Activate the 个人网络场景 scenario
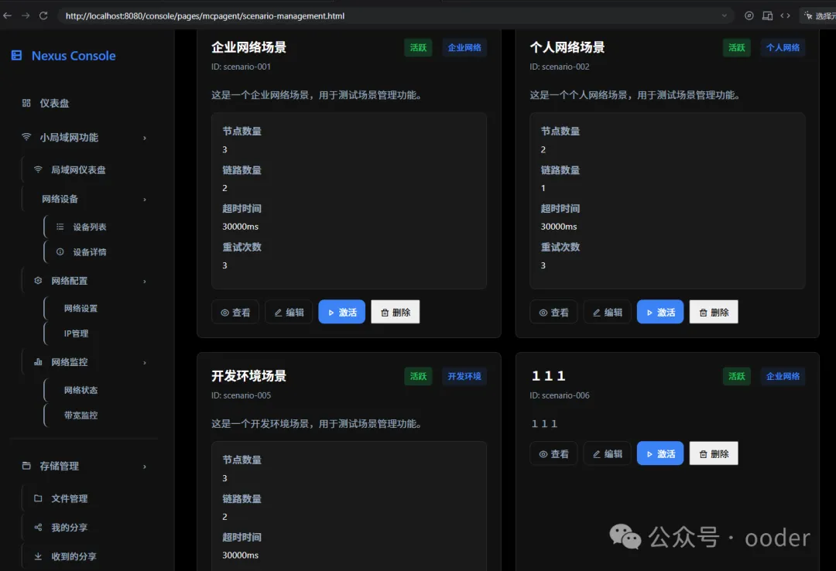Image resolution: width=836 pixels, height=571 pixels. [x=660, y=312]
